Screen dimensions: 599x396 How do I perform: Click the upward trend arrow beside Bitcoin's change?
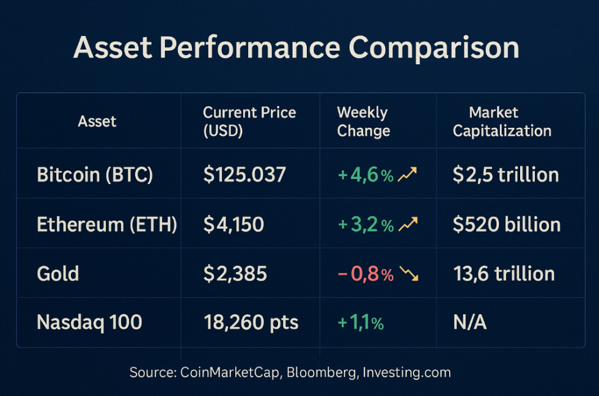tap(407, 175)
